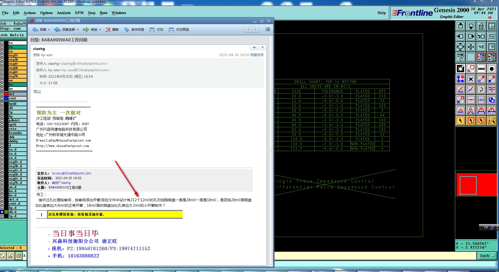Toggle the 'bo.d' layer checkbox
The height and width of the screenshot is (272, 499).
click(2, 195)
